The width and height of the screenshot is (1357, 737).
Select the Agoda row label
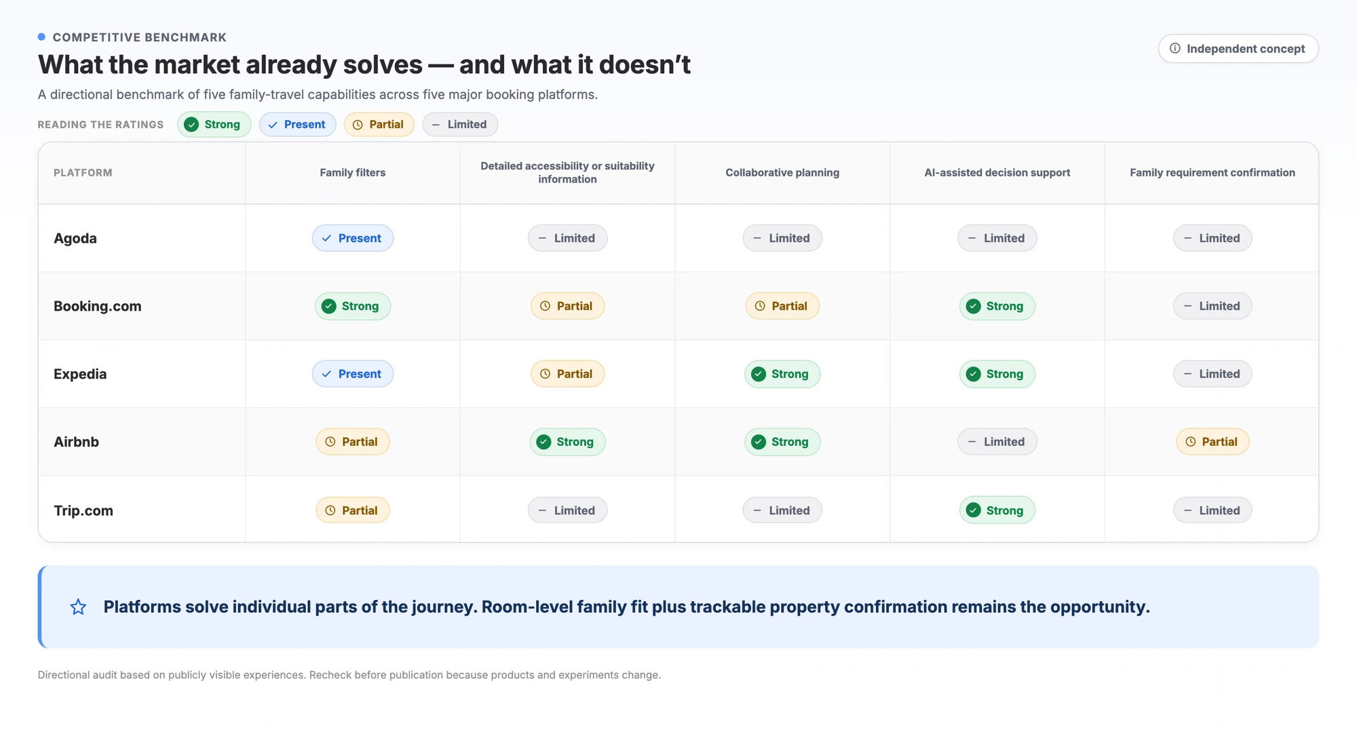pos(75,238)
